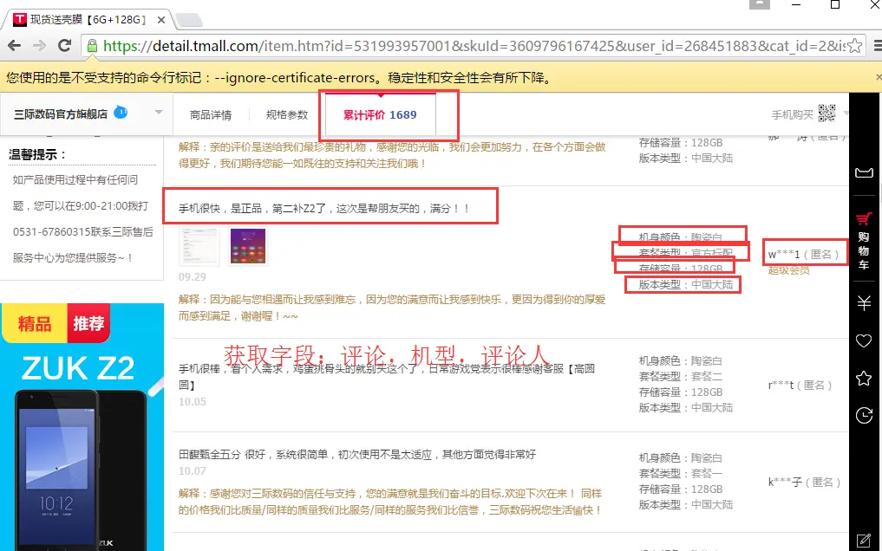This screenshot has height=551, width=882.
Task: Click the star collection icon in sidebar
Action: click(864, 378)
